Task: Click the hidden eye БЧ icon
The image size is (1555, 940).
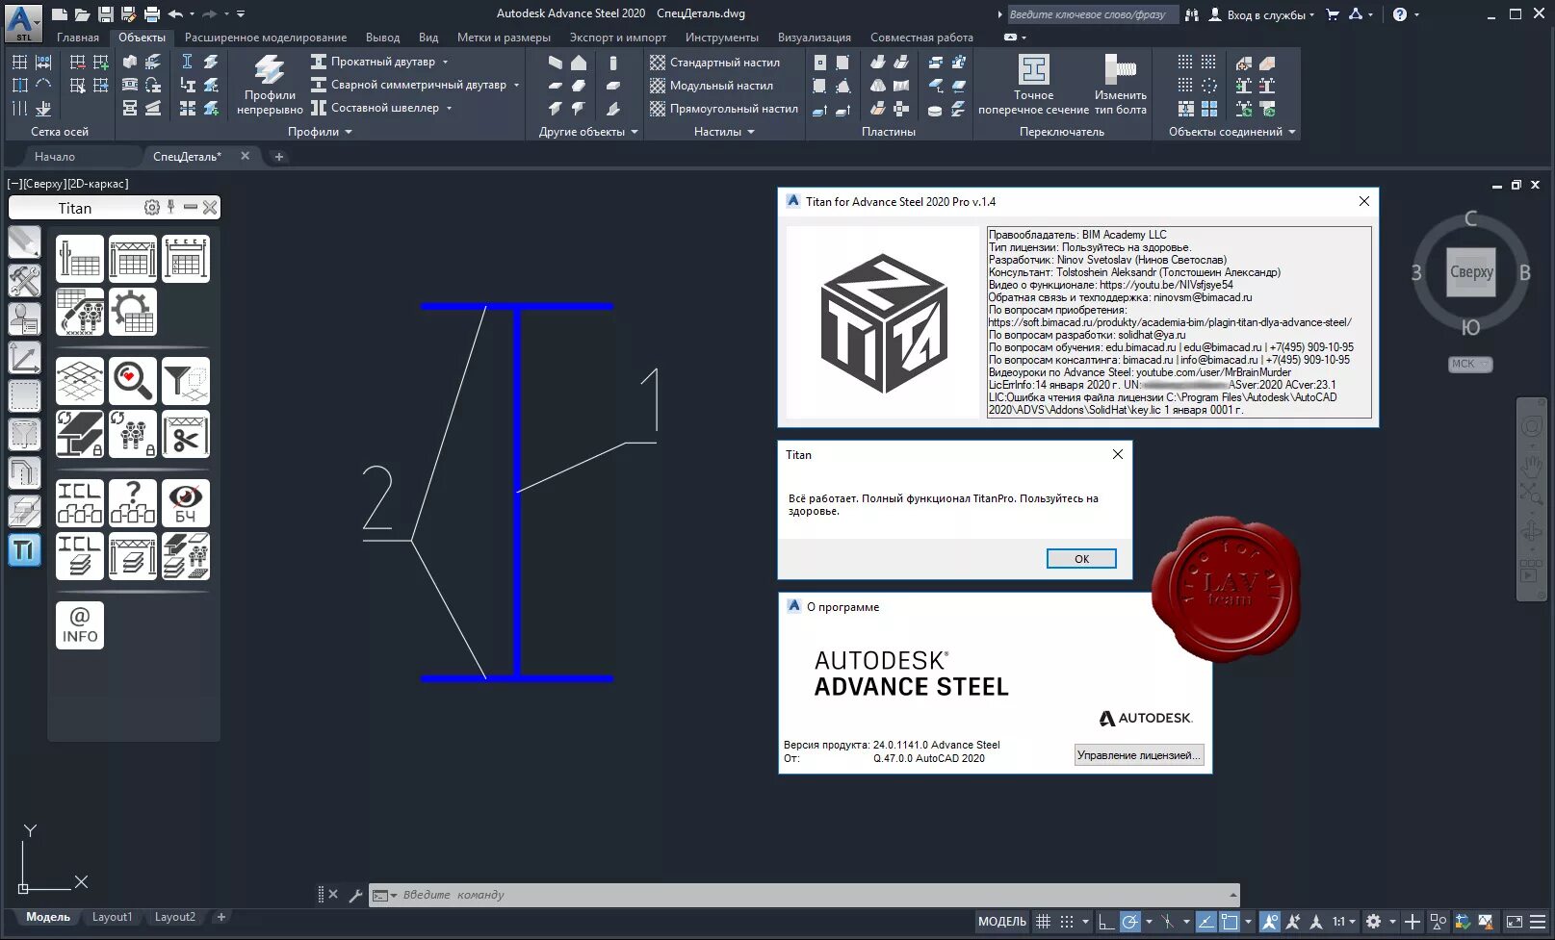Action: tap(186, 503)
